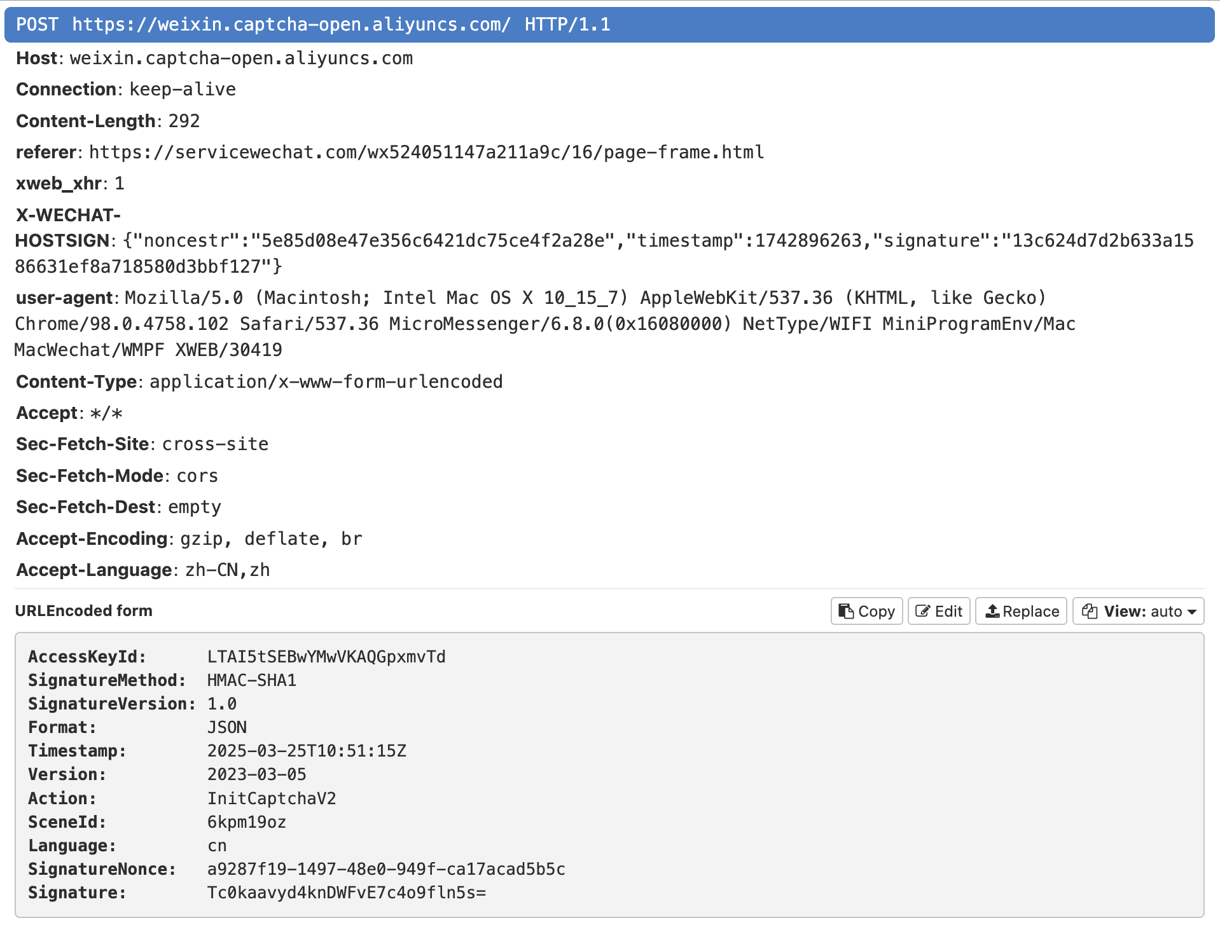Image resolution: width=1220 pixels, height=932 pixels.
Task: Click the POST request URL header bar
Action: [x=609, y=25]
